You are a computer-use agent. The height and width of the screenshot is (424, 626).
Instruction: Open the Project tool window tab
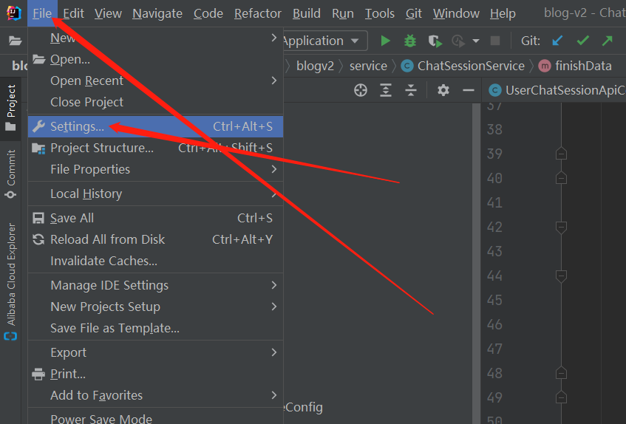(x=11, y=108)
